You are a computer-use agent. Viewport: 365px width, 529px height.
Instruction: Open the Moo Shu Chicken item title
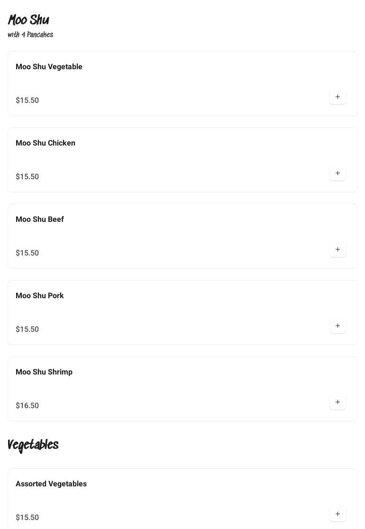(46, 143)
